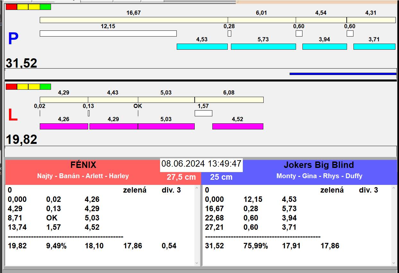Click the 08.06.2024 13:49:47 timestamp box

(x=201, y=164)
